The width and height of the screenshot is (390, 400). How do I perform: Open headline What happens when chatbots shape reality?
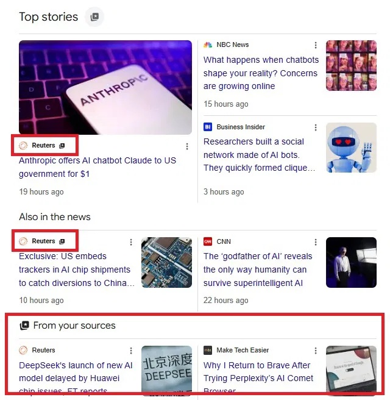[261, 73]
